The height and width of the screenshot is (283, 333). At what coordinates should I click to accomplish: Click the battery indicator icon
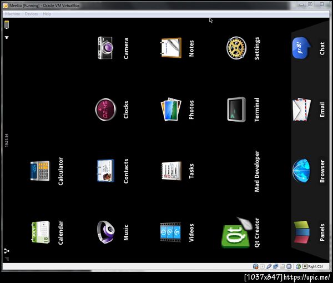(x=7, y=24)
